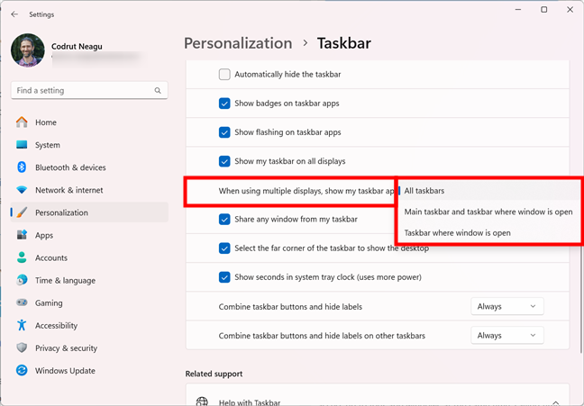Click the back arrow in Settings
Viewport: 584px width, 406px height.
pos(14,14)
